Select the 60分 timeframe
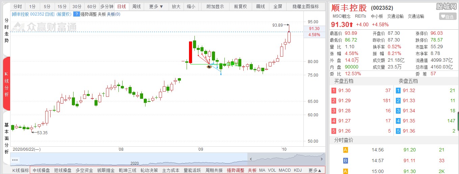 (x=92, y=6)
